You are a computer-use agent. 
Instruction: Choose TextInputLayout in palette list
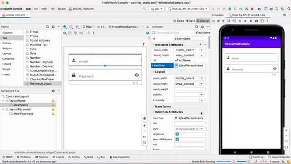click(40, 84)
